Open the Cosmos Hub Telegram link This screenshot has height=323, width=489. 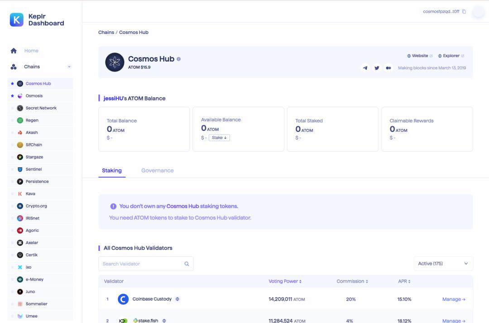tap(365, 68)
